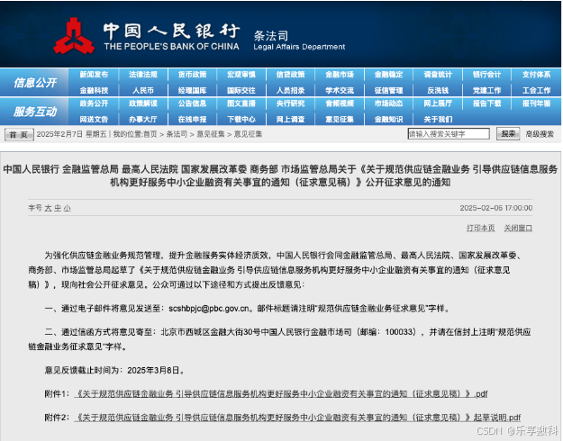
Task: Open 政务公开 under 服务互动
Action: pyautogui.click(x=94, y=103)
